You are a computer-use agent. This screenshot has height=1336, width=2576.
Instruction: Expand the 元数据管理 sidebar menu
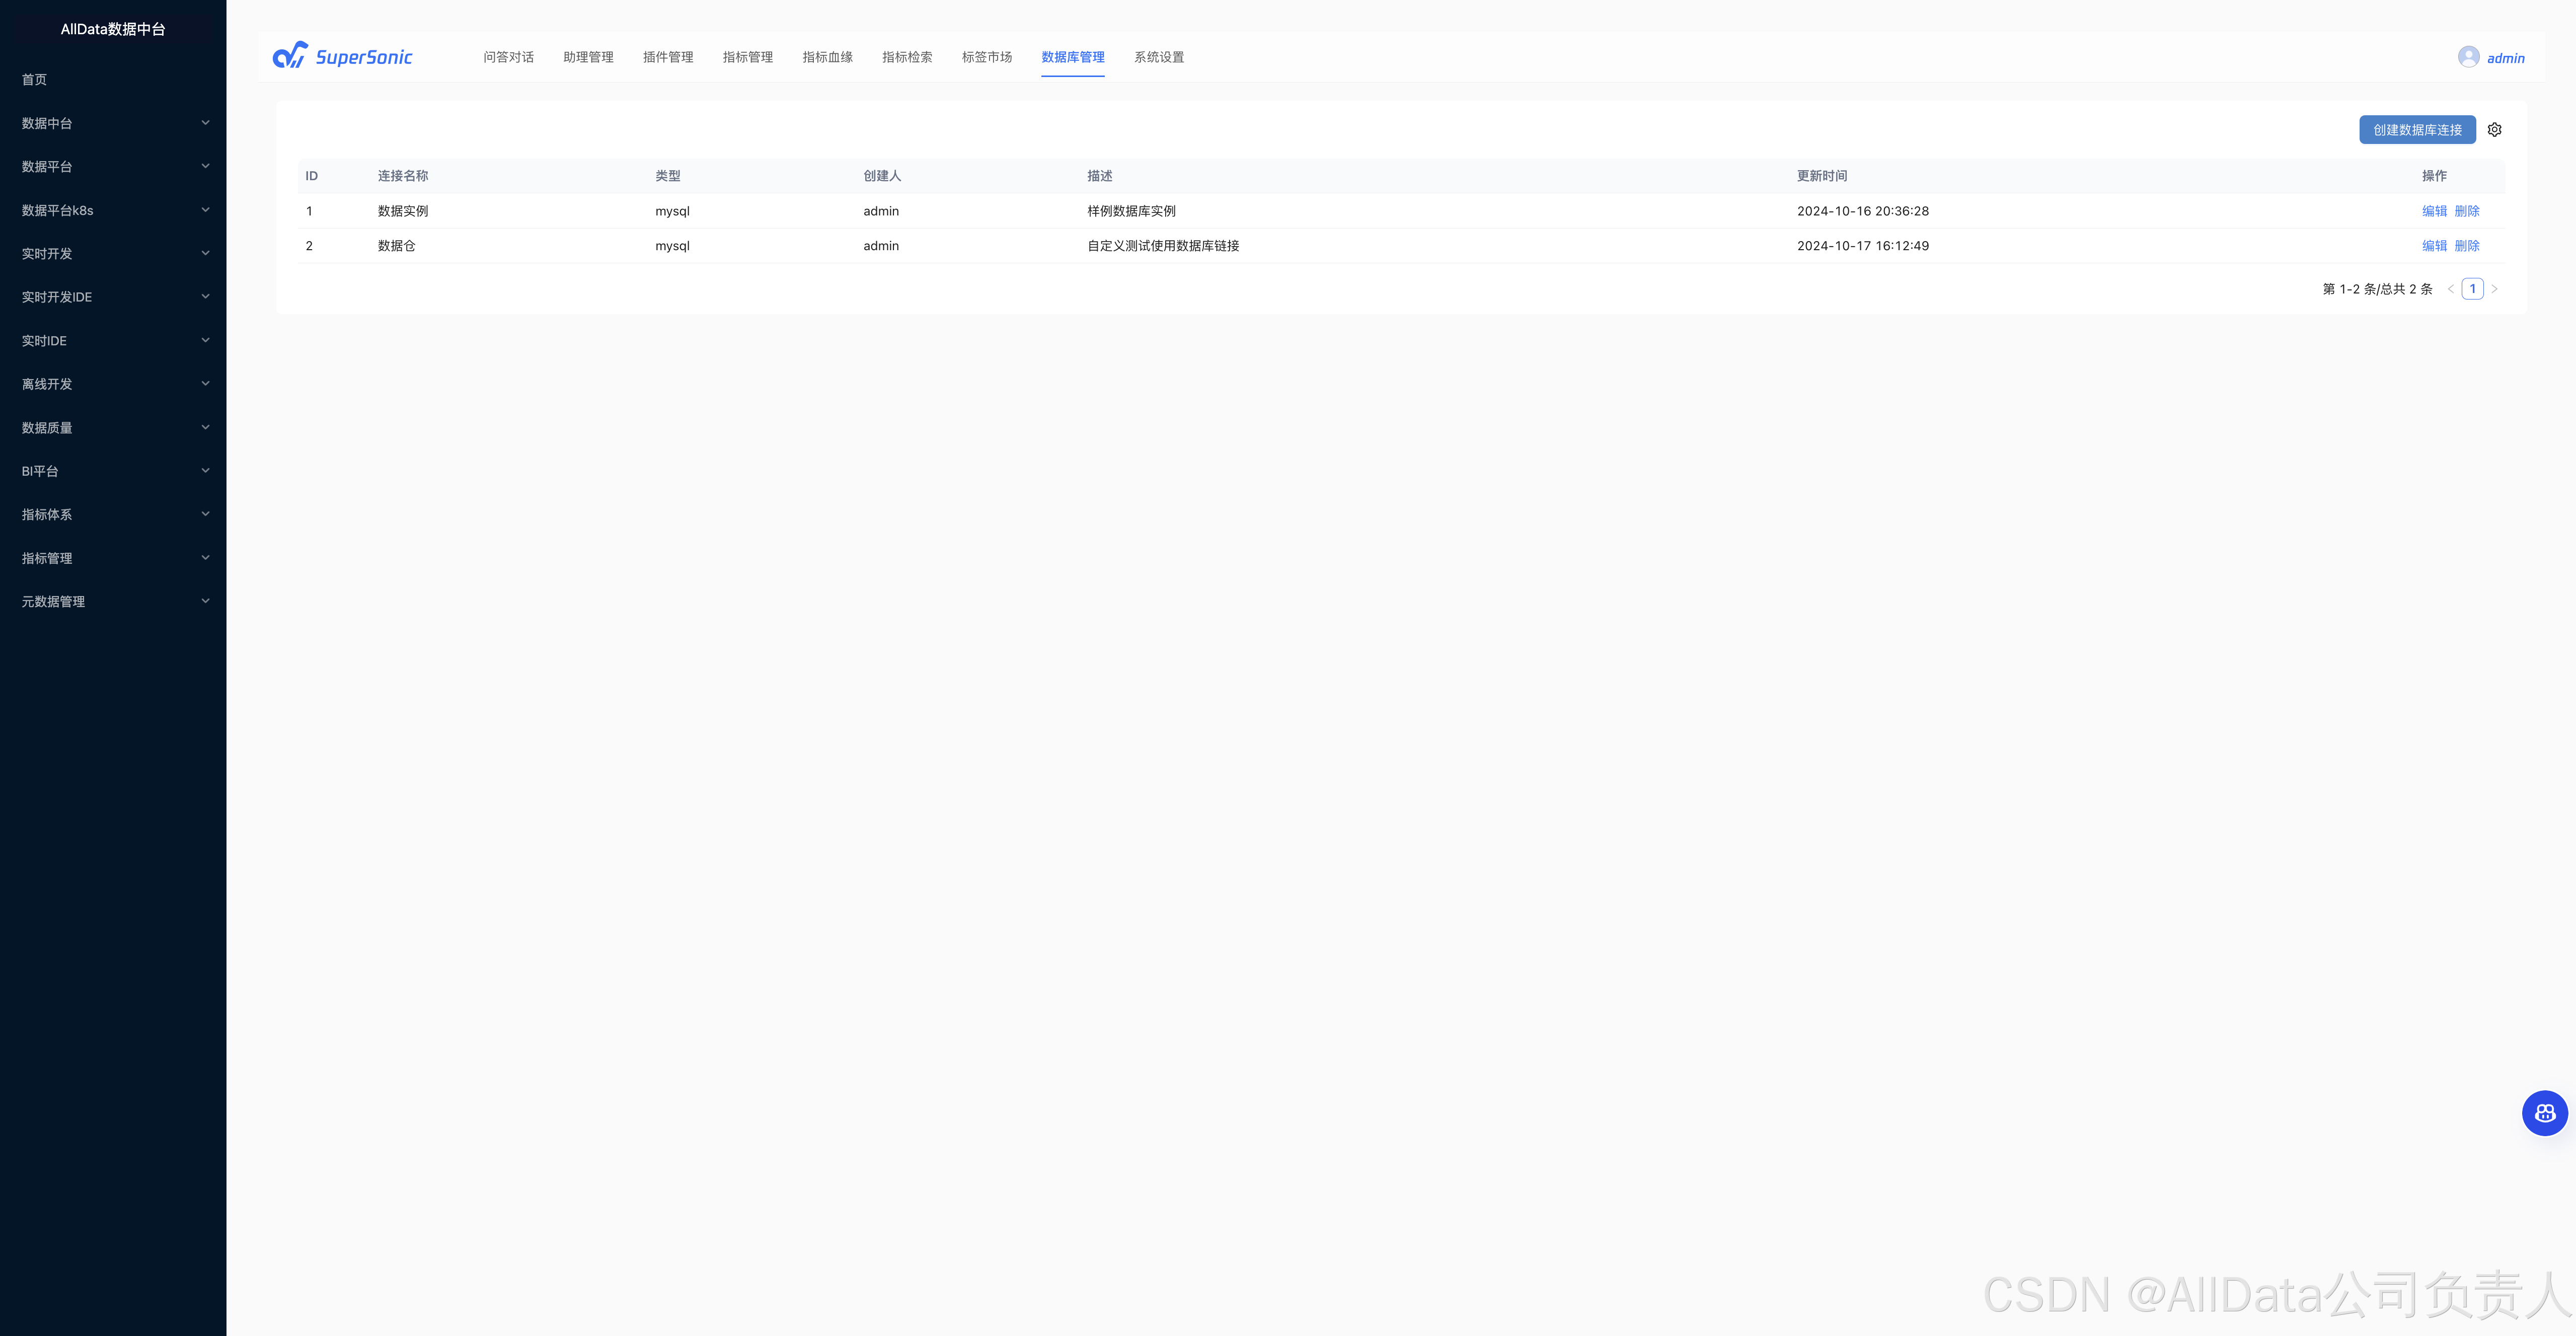click(113, 601)
